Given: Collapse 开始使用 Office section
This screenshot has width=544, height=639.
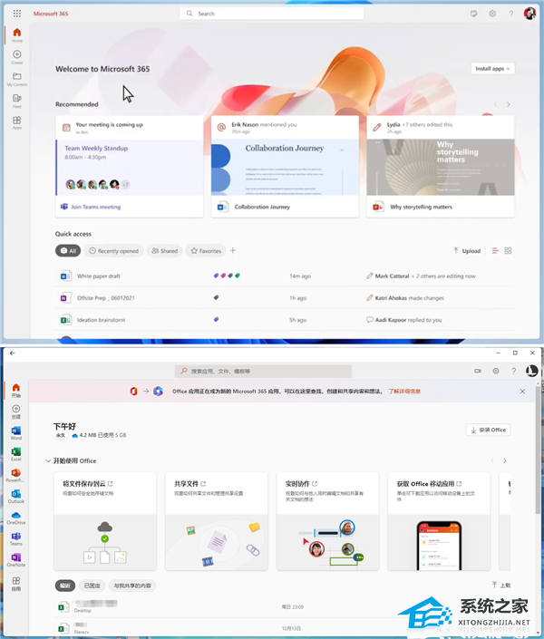Looking at the screenshot, I should pyautogui.click(x=48, y=461).
